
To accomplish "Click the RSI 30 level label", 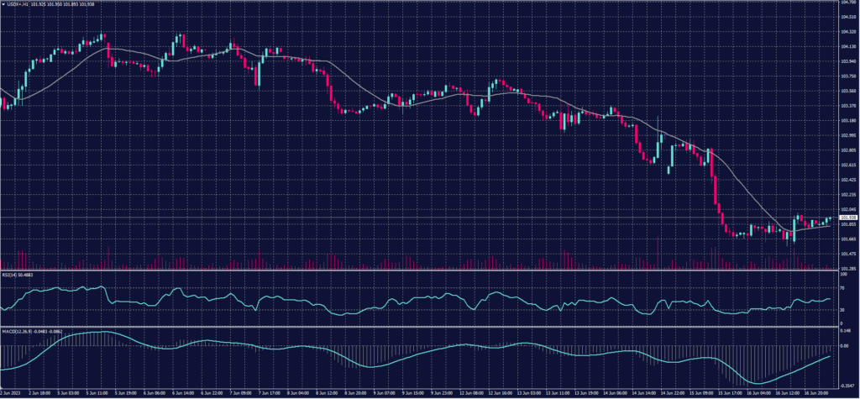I will [x=842, y=310].
